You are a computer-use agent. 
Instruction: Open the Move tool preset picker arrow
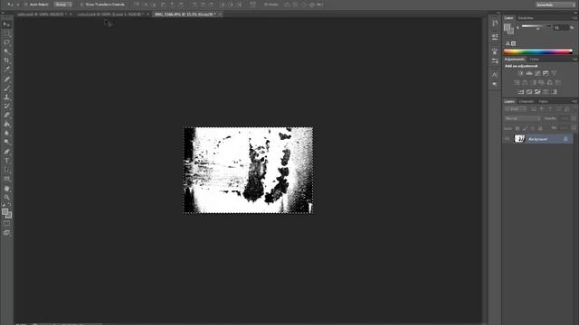(17, 5)
